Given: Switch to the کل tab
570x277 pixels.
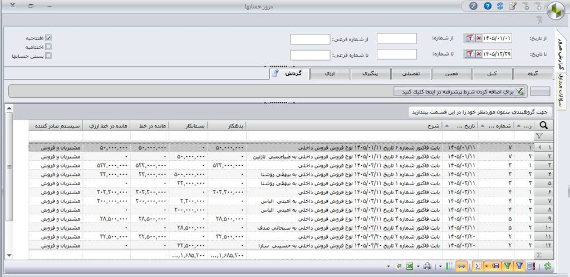Looking at the screenshot, I should [x=493, y=73].
